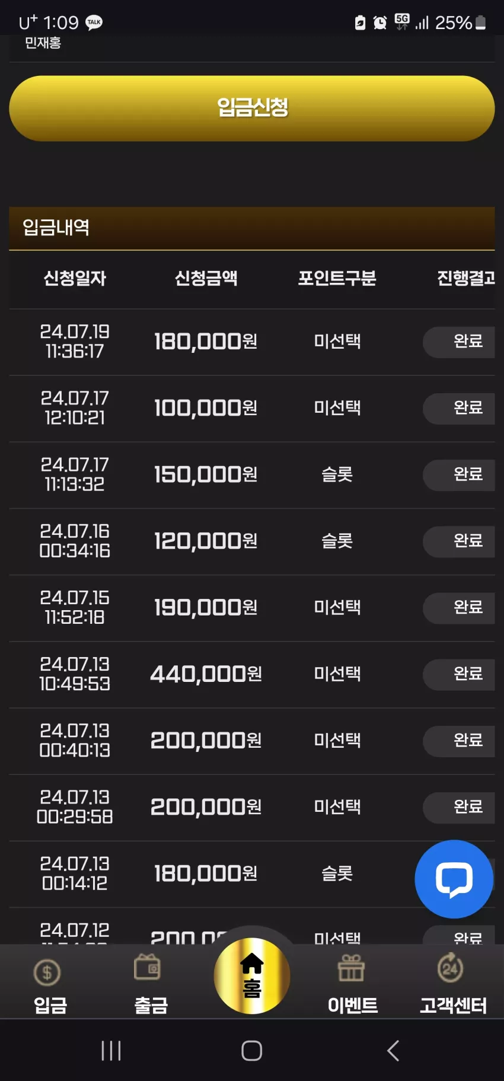
Task: Tap Android recent apps icon
Action: [x=111, y=1051]
